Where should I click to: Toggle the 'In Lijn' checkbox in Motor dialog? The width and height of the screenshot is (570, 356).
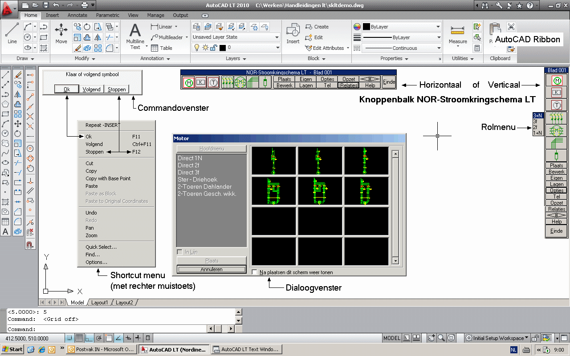[179, 252]
